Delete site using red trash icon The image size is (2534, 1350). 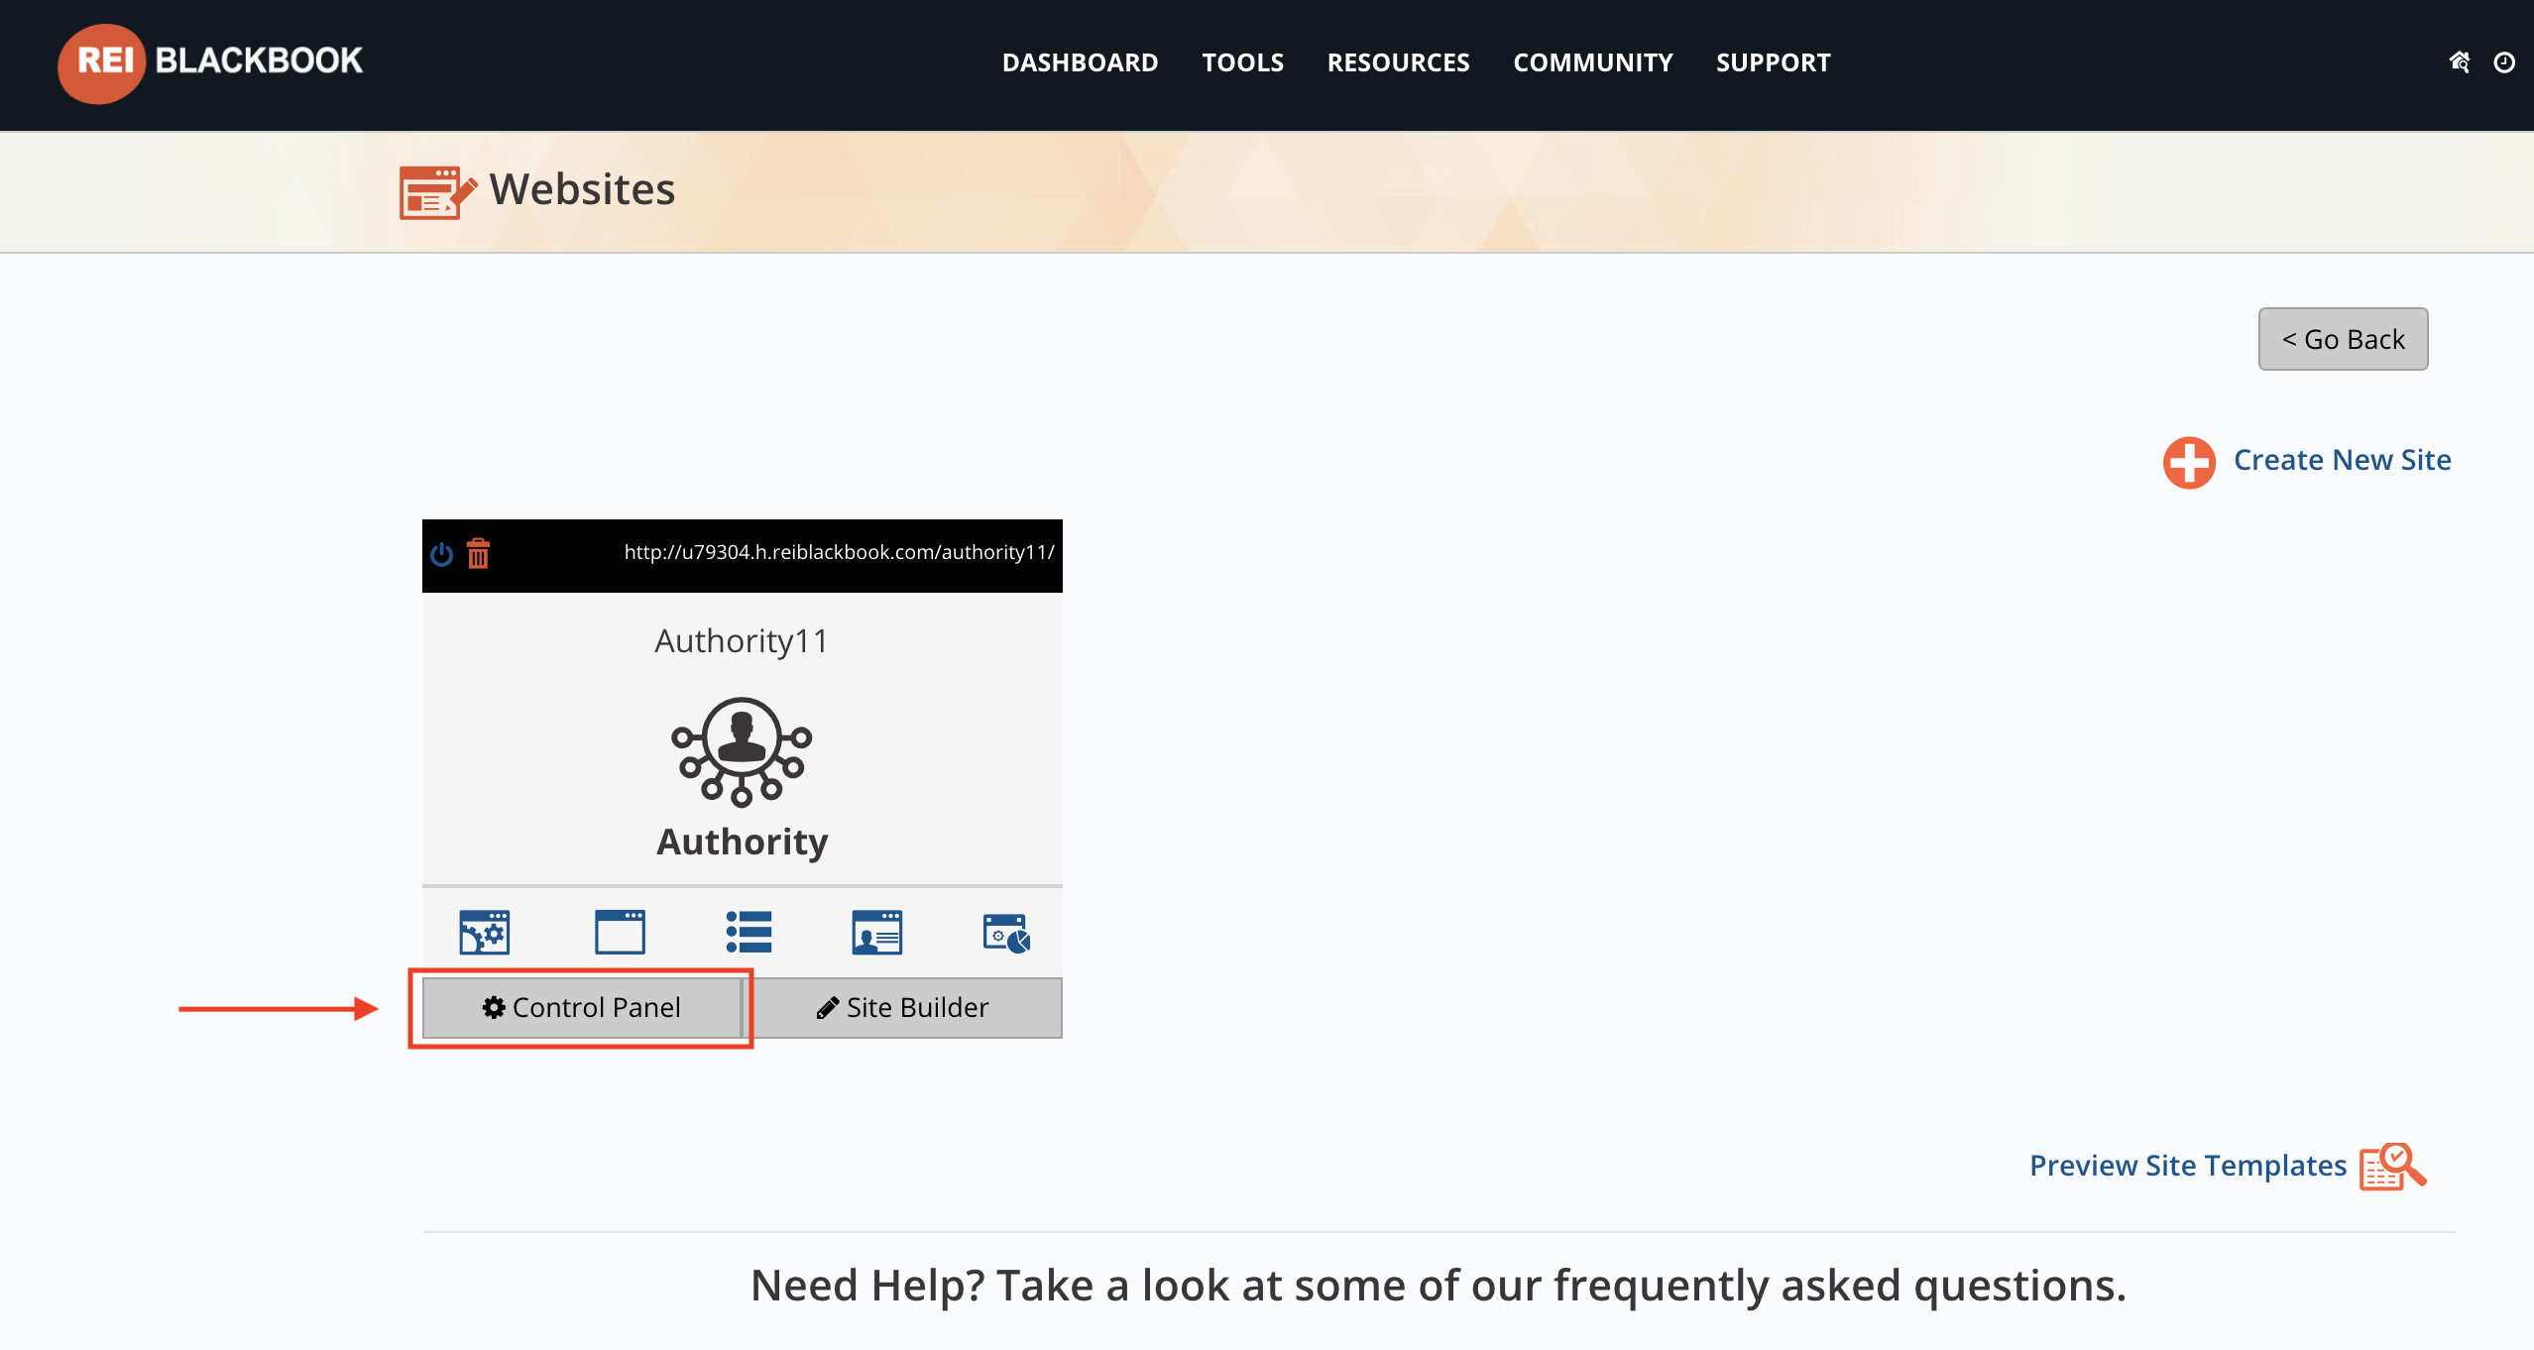[479, 553]
